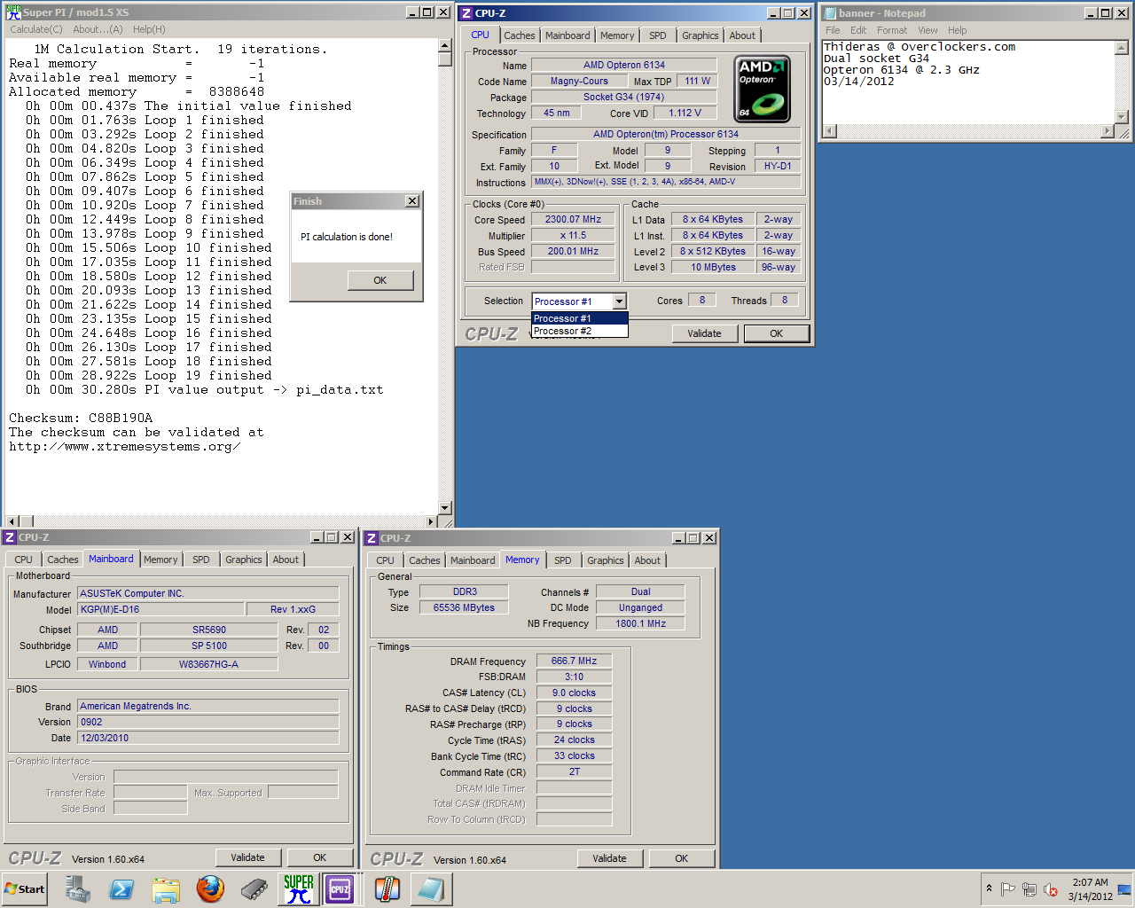Open Server Manager from the taskbar
Viewport: 1135px width, 908px height.
coord(78,888)
